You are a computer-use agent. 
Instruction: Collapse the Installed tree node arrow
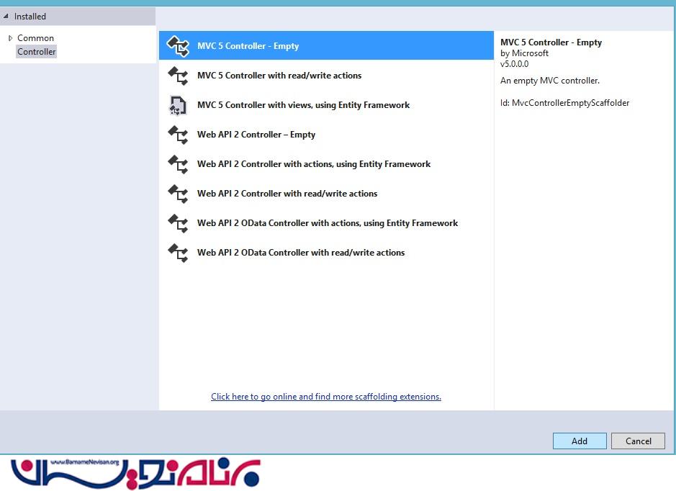[x=6, y=16]
